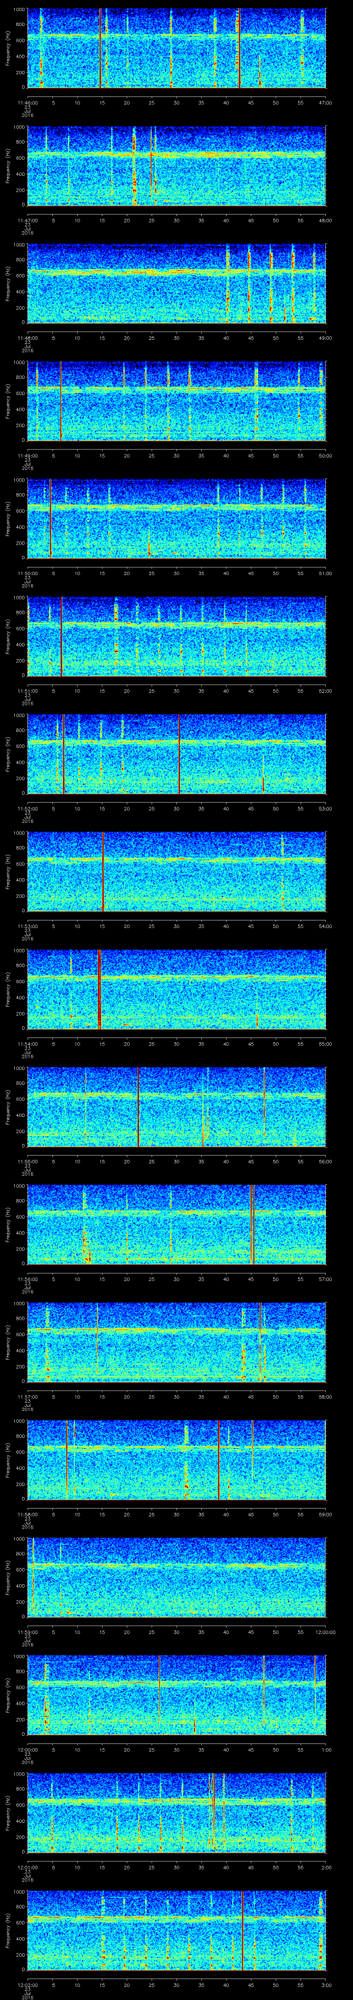
Task: Click the 11:46:00 start time label
Action: tap(27, 102)
